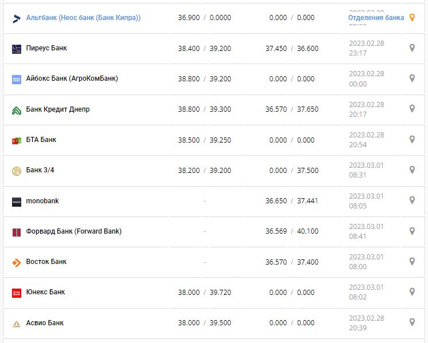Click the БТА Банк logo icon
428x343 pixels.
tap(16, 140)
